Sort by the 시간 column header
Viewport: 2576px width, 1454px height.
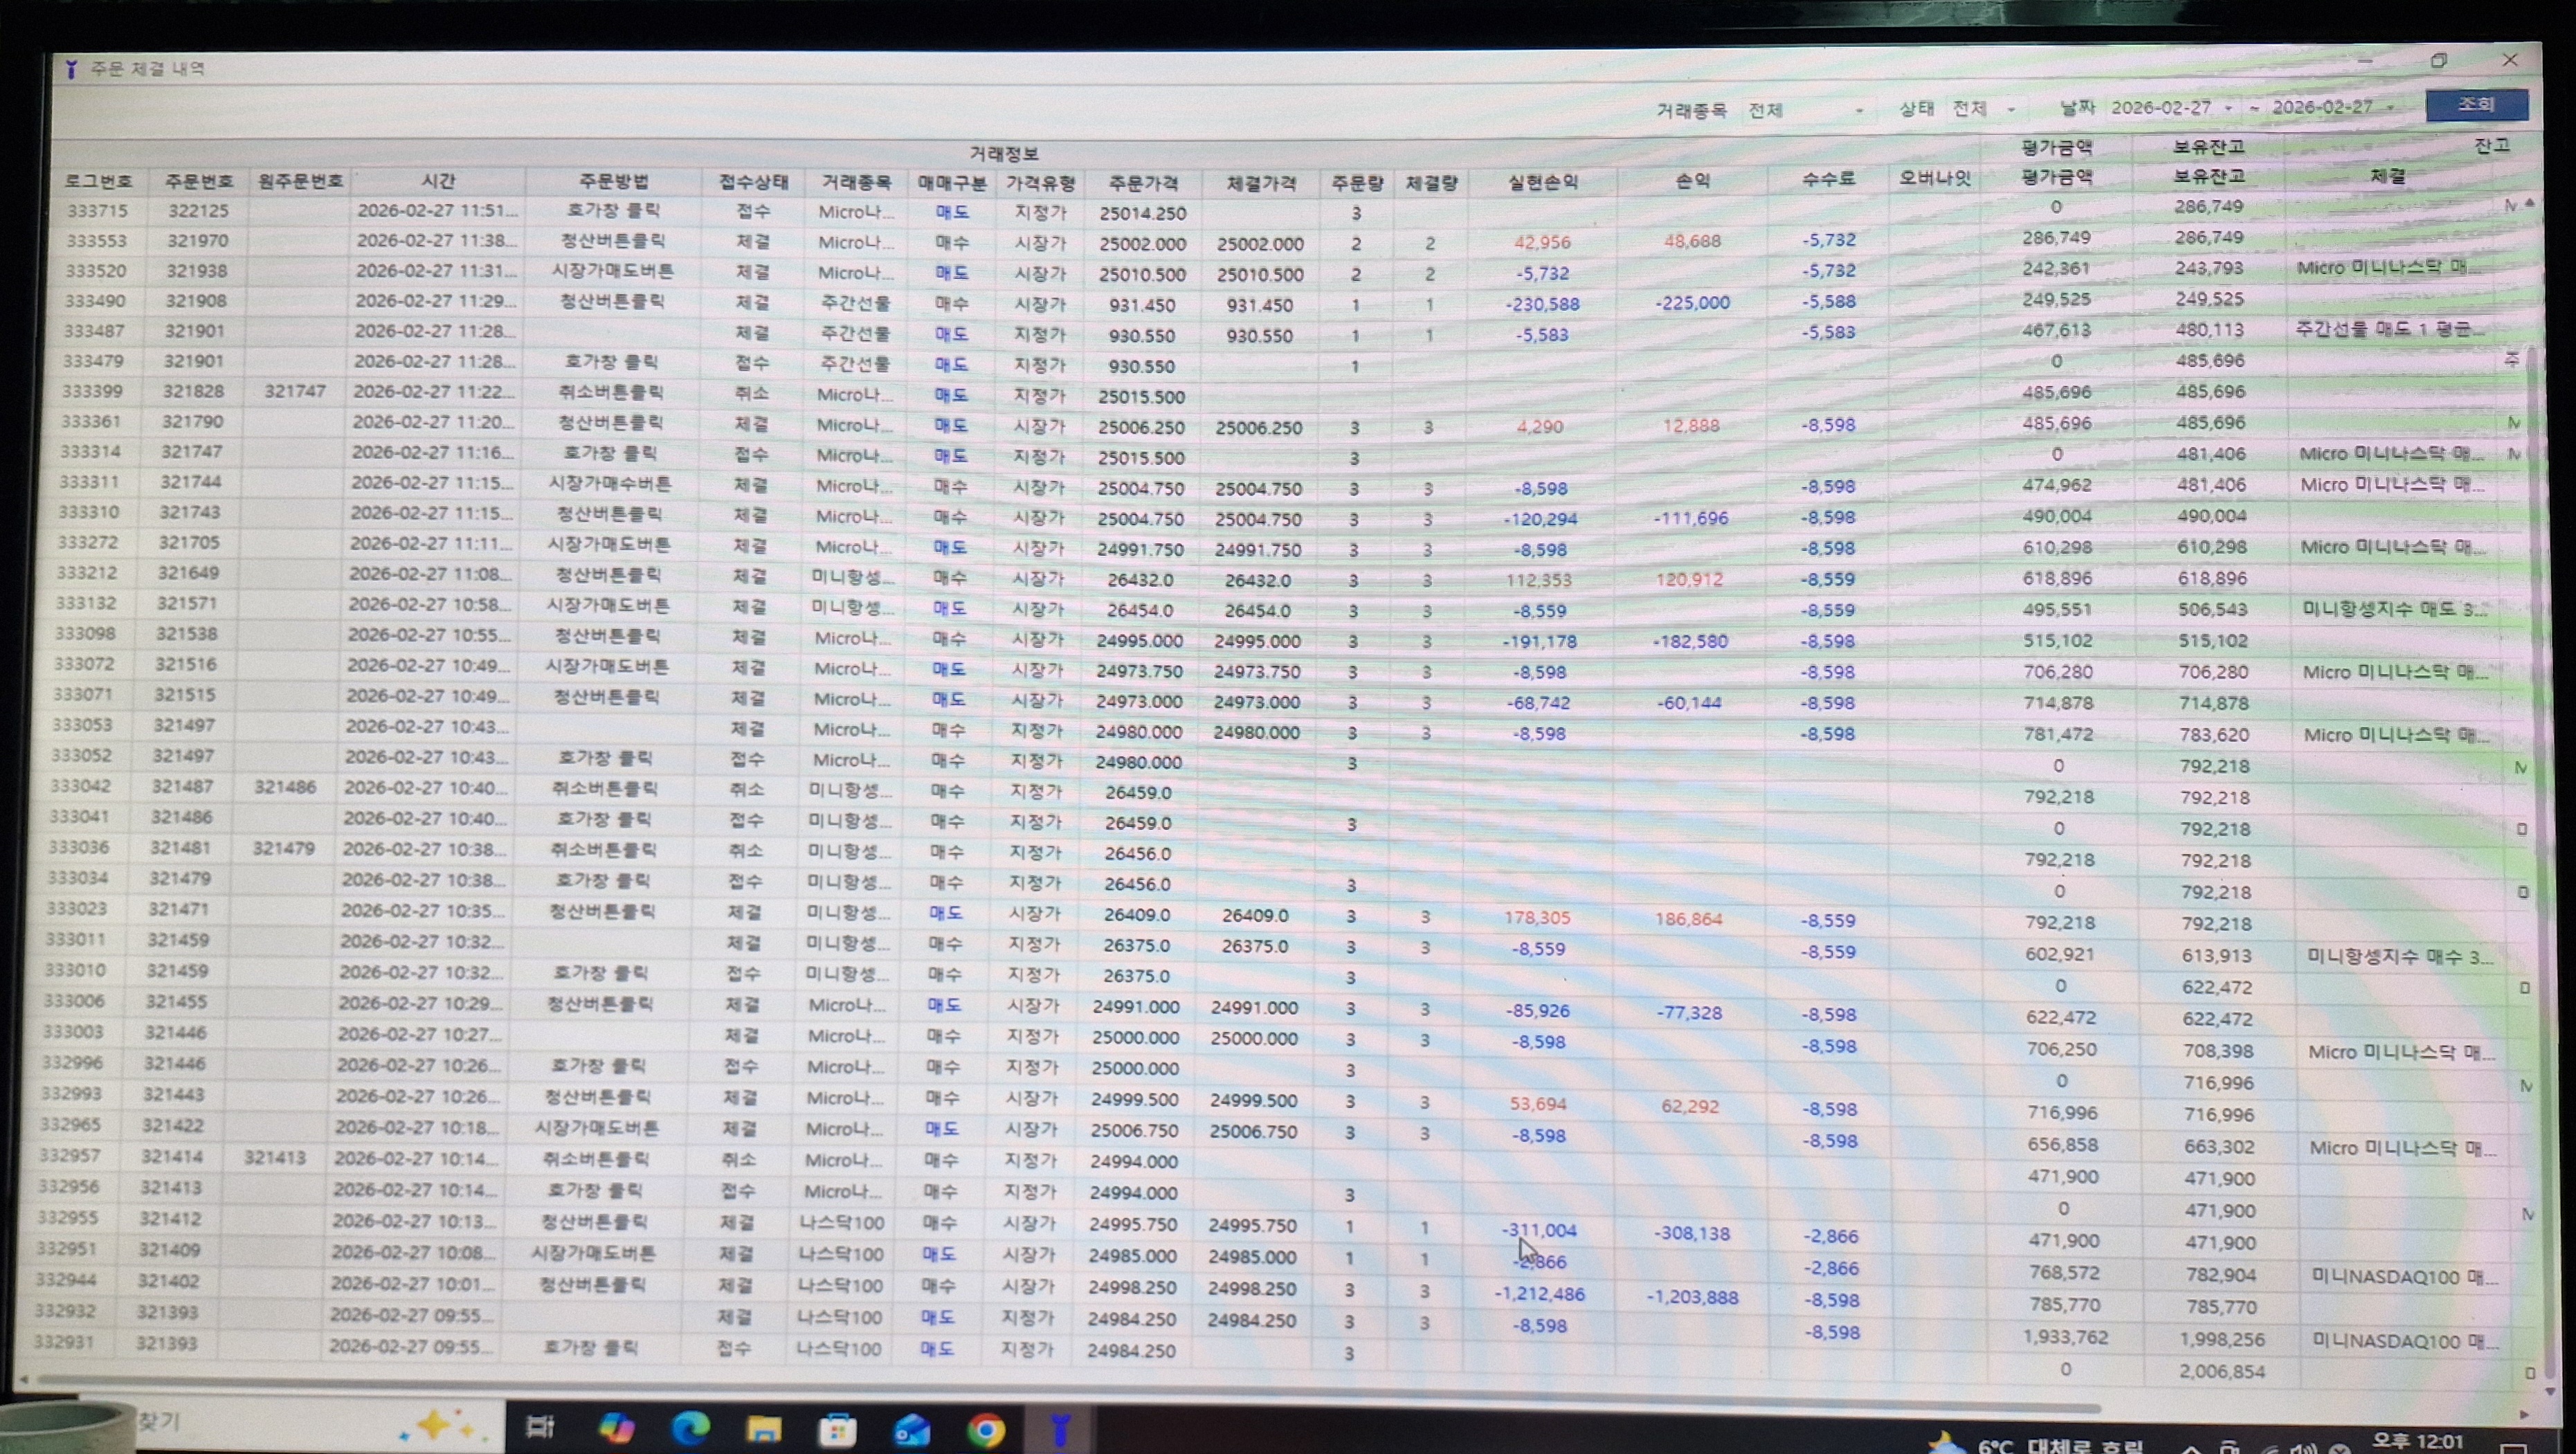click(439, 181)
